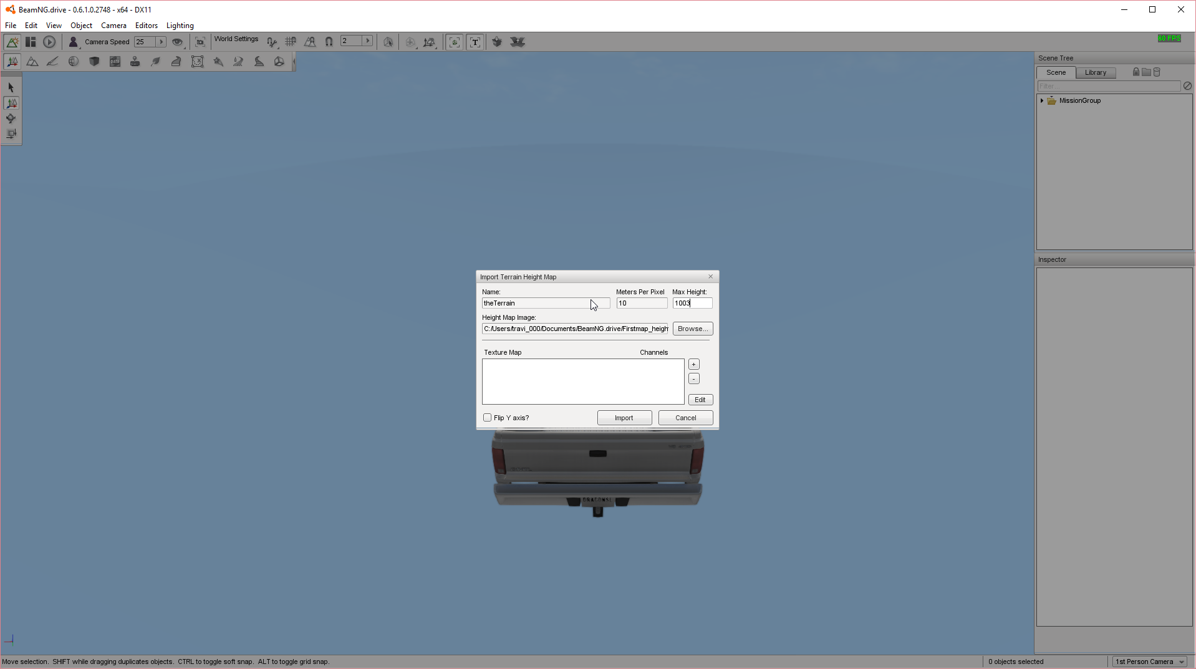
Task: Select the Decal Road Editor icon
Action: [x=259, y=62]
